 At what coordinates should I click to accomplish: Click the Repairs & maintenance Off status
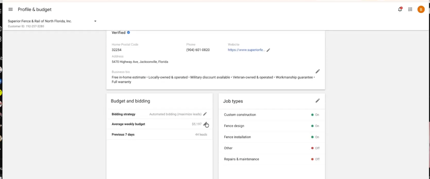(x=315, y=159)
